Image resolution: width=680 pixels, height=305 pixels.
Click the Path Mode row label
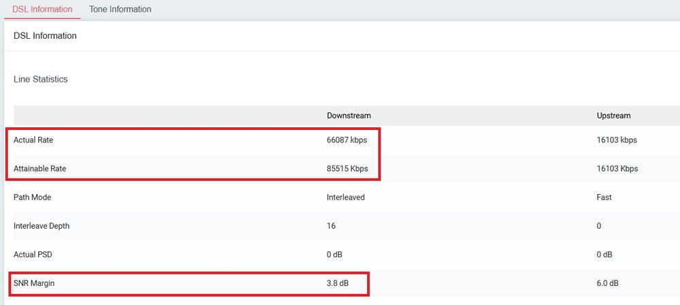coord(32,197)
